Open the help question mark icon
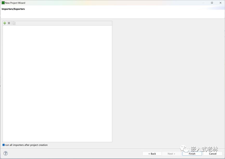 tap(6, 153)
